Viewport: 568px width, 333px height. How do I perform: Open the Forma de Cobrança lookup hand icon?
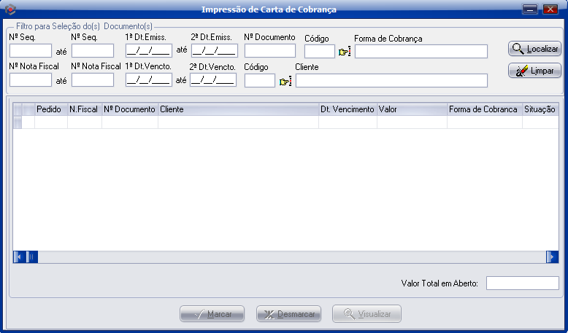(345, 52)
